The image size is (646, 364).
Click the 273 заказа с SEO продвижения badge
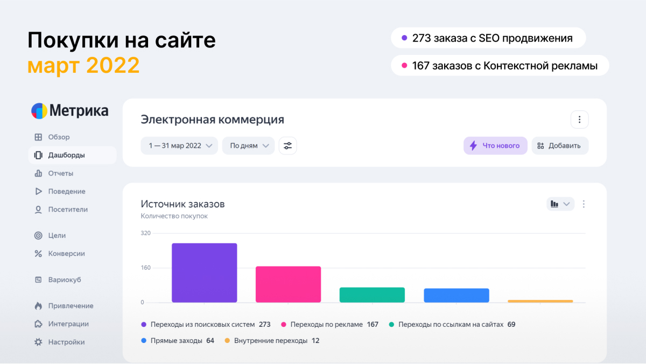pos(488,38)
